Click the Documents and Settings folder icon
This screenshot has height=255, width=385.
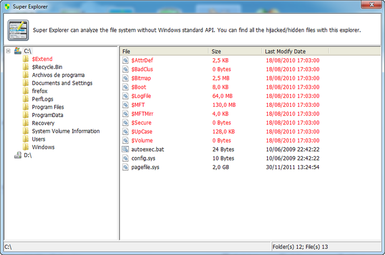25,83
